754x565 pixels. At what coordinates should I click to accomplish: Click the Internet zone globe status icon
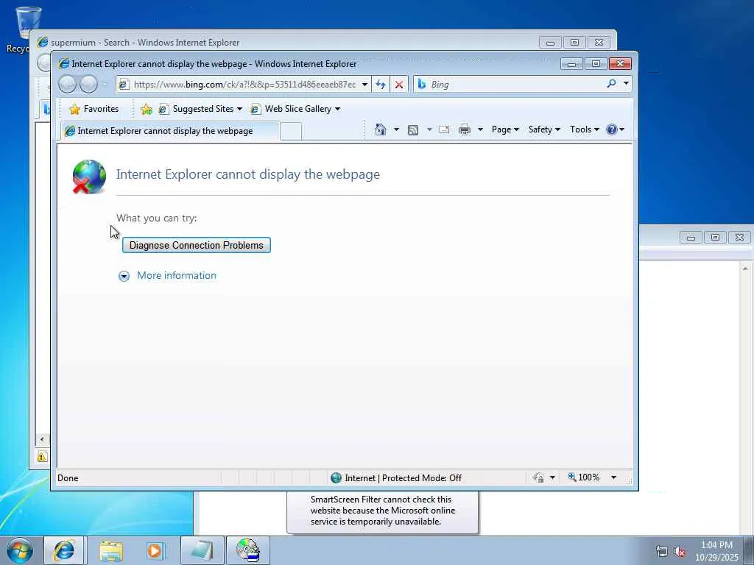tap(336, 478)
